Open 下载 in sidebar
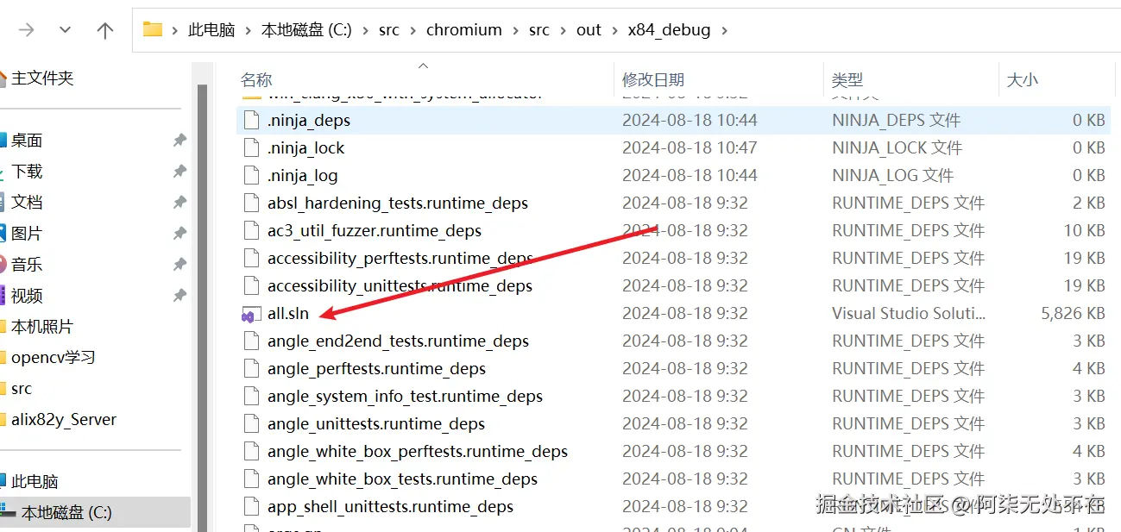Image resolution: width=1121 pixels, height=532 pixels. click(27, 172)
